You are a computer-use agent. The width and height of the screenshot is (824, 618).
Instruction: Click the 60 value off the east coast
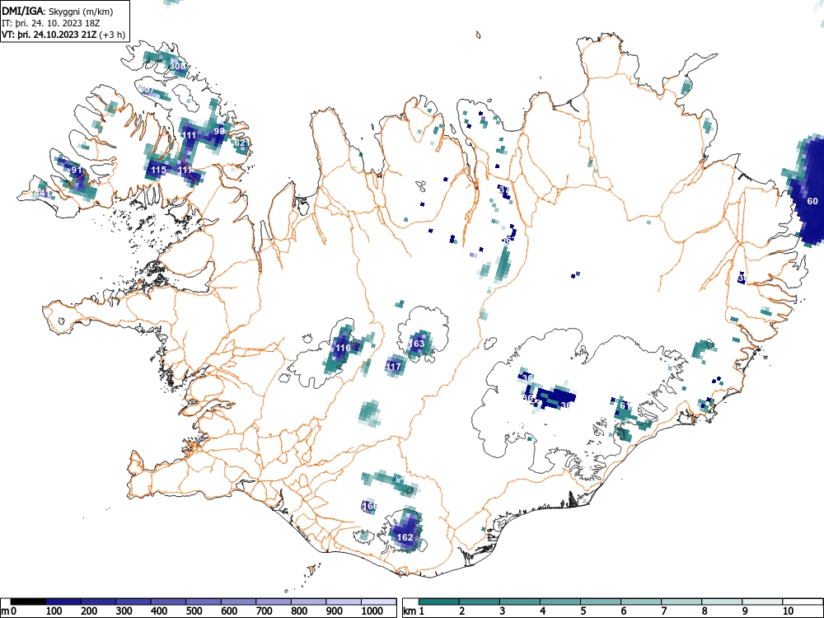click(x=812, y=201)
